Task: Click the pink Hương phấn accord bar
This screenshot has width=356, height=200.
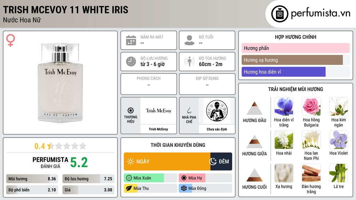Action: [x=296, y=48]
